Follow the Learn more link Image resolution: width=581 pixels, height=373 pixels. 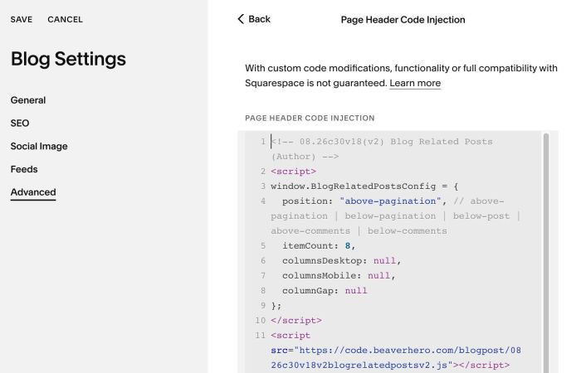pos(415,83)
